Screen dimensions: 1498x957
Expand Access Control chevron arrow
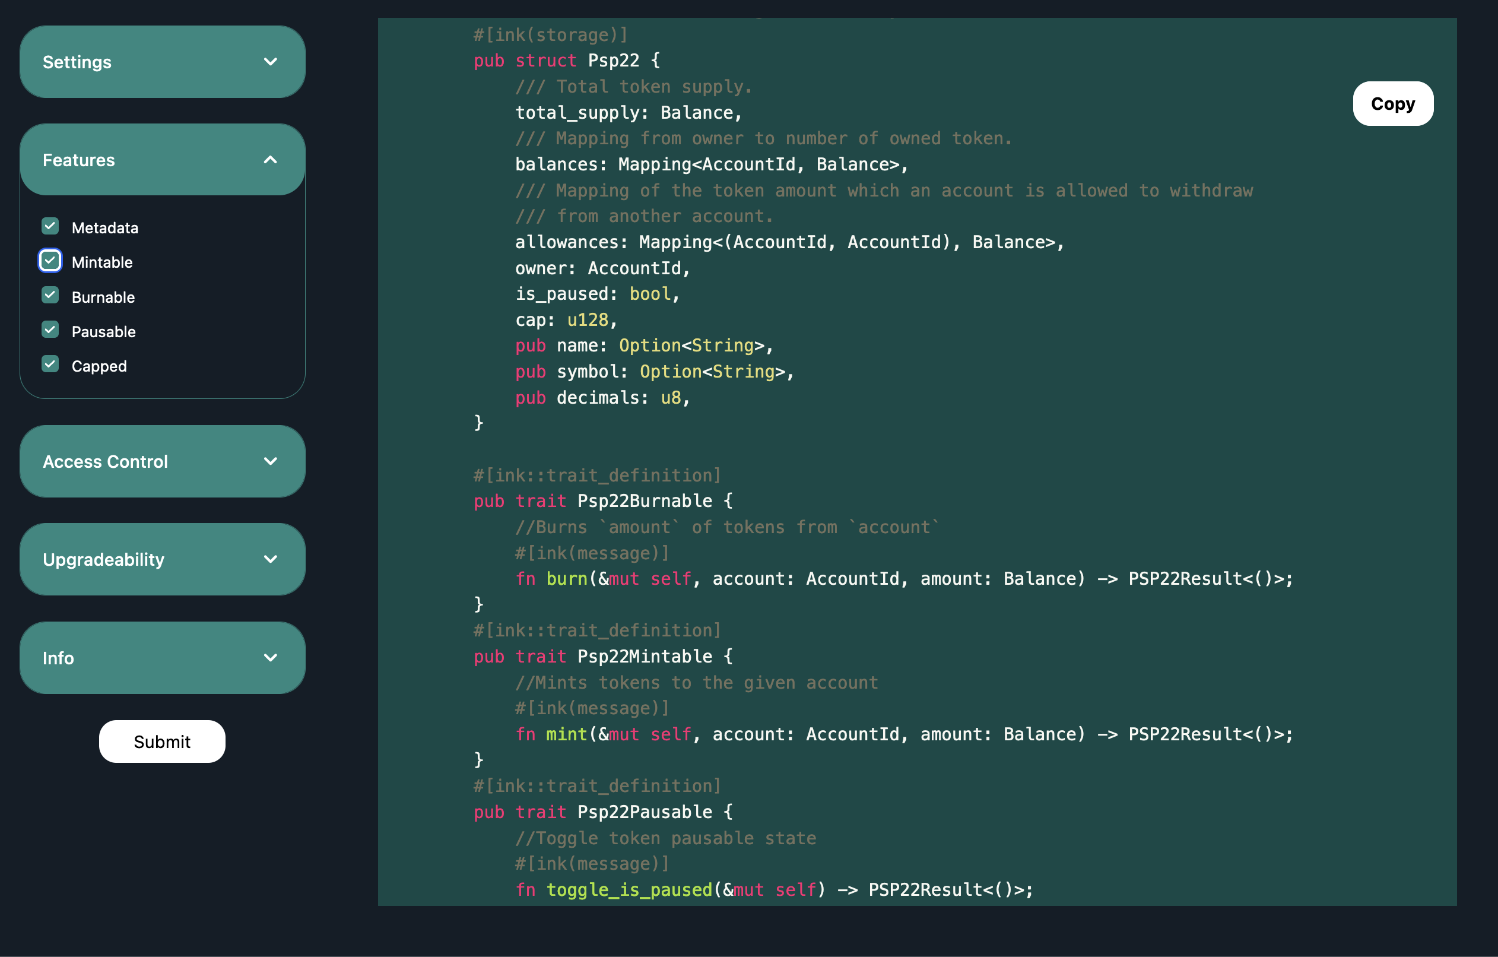pyautogui.click(x=270, y=461)
